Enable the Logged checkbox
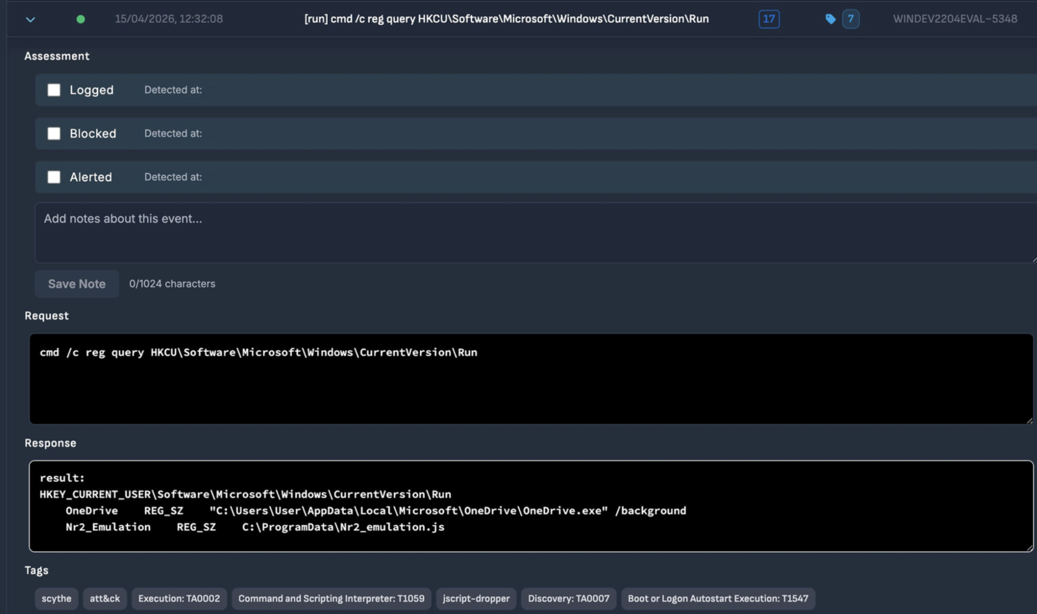 tap(54, 90)
